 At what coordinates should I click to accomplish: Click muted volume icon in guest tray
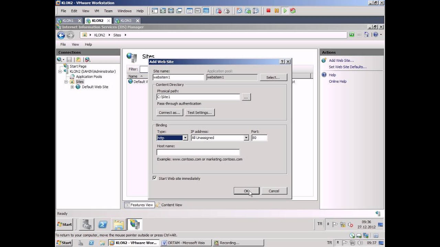[350, 225]
